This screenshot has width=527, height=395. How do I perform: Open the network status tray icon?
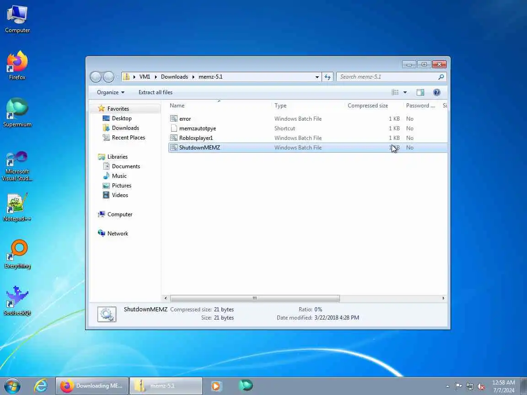pos(469,387)
